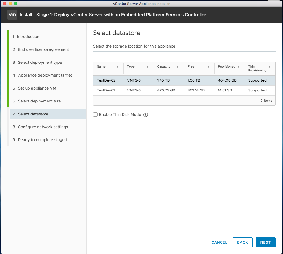
Task: Select the TestDev01 datastore row
Action: pyautogui.click(x=184, y=90)
